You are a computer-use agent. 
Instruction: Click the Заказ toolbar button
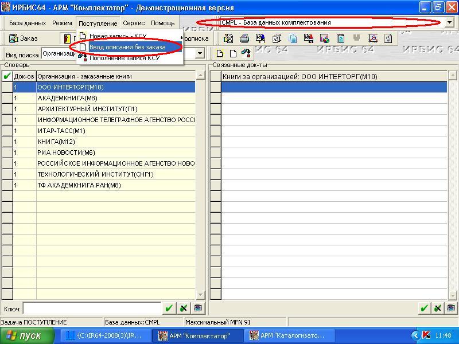24,38
